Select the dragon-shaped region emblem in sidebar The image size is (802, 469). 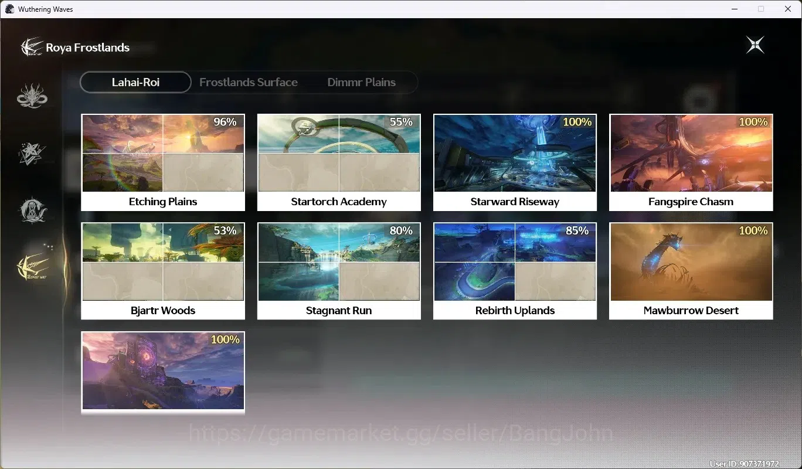tap(32, 96)
